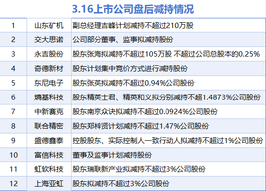Select company name 东尼电子
The image size is (266, 191).
(49, 83)
